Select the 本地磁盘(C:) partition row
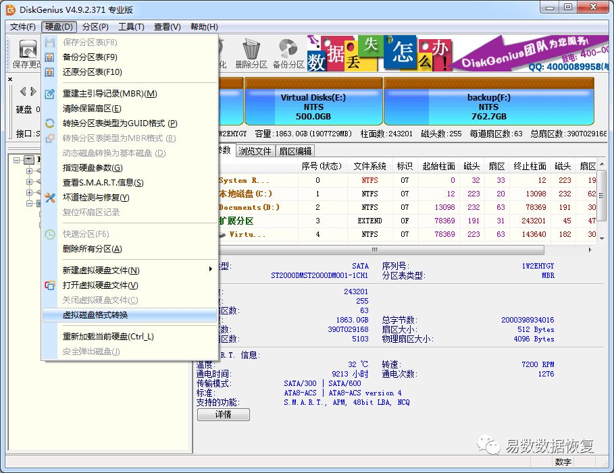Image resolution: width=614 pixels, height=473 pixels. click(407, 194)
